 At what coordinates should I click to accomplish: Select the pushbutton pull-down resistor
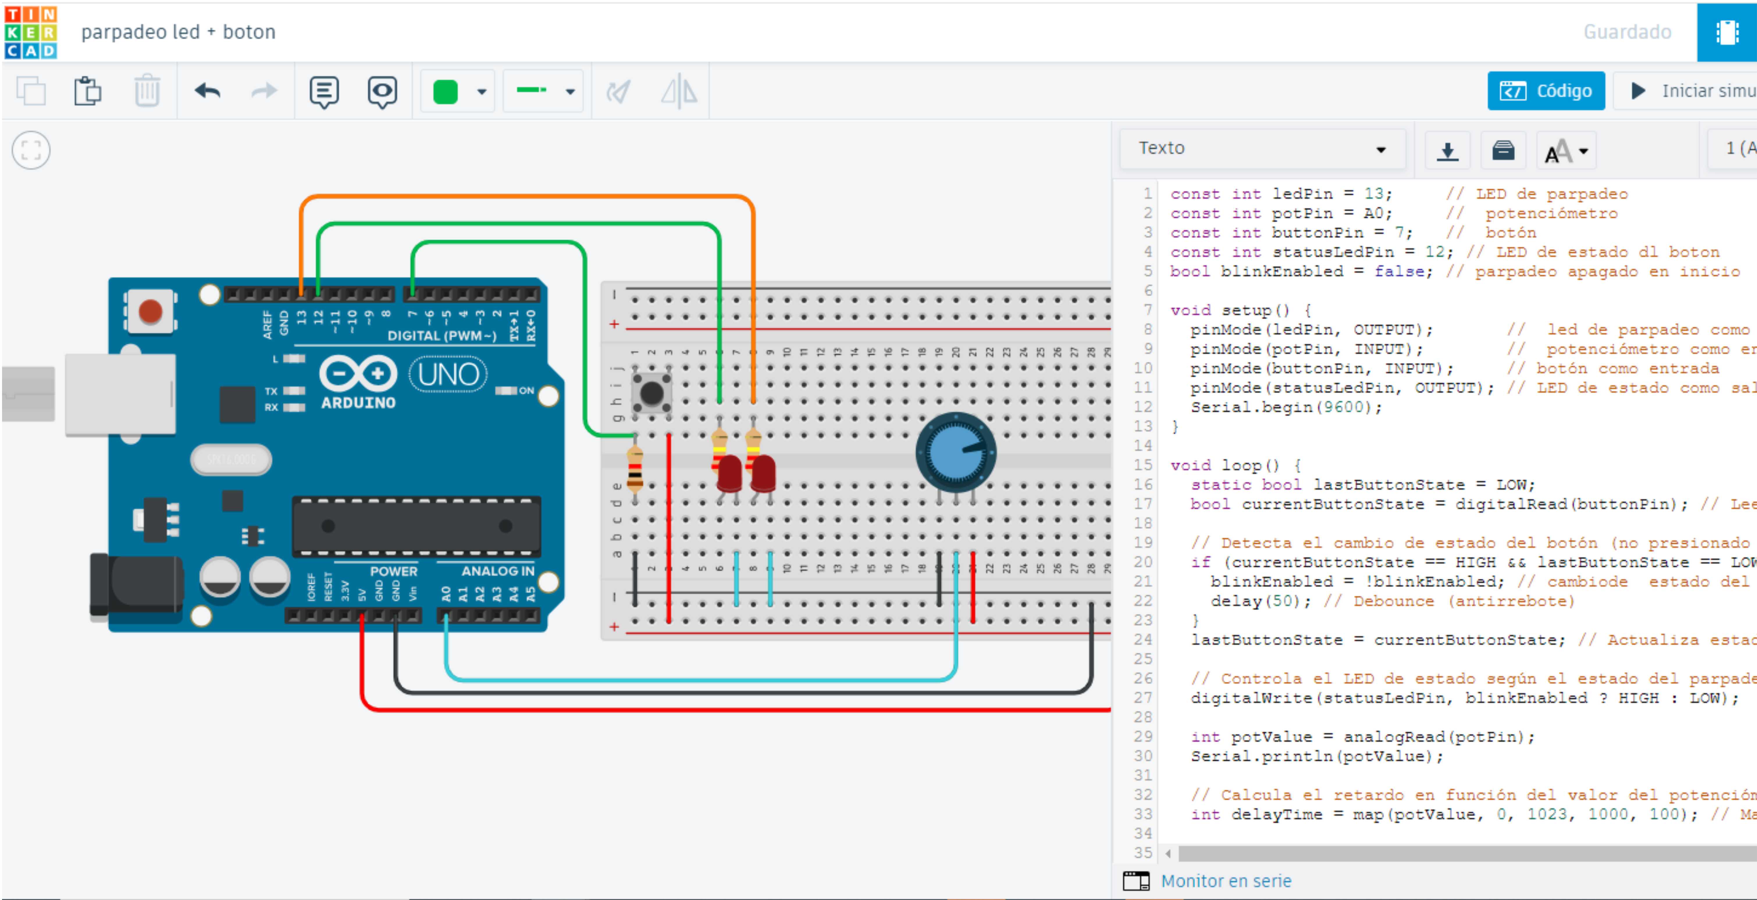coord(635,469)
